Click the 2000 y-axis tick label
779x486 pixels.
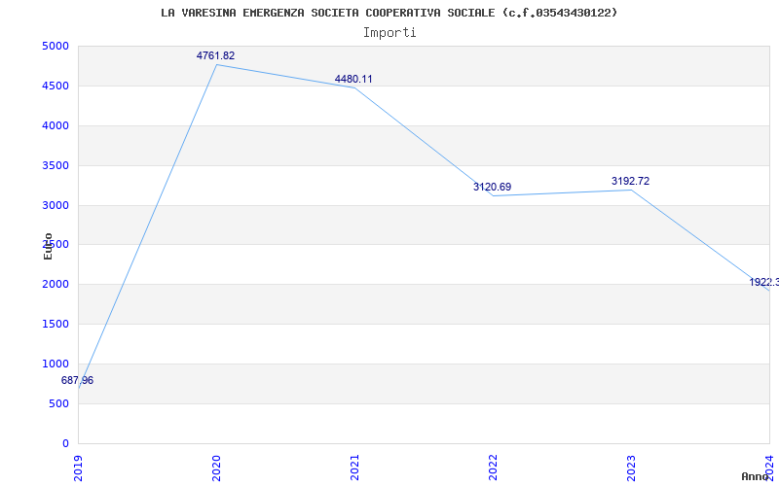[56, 284]
